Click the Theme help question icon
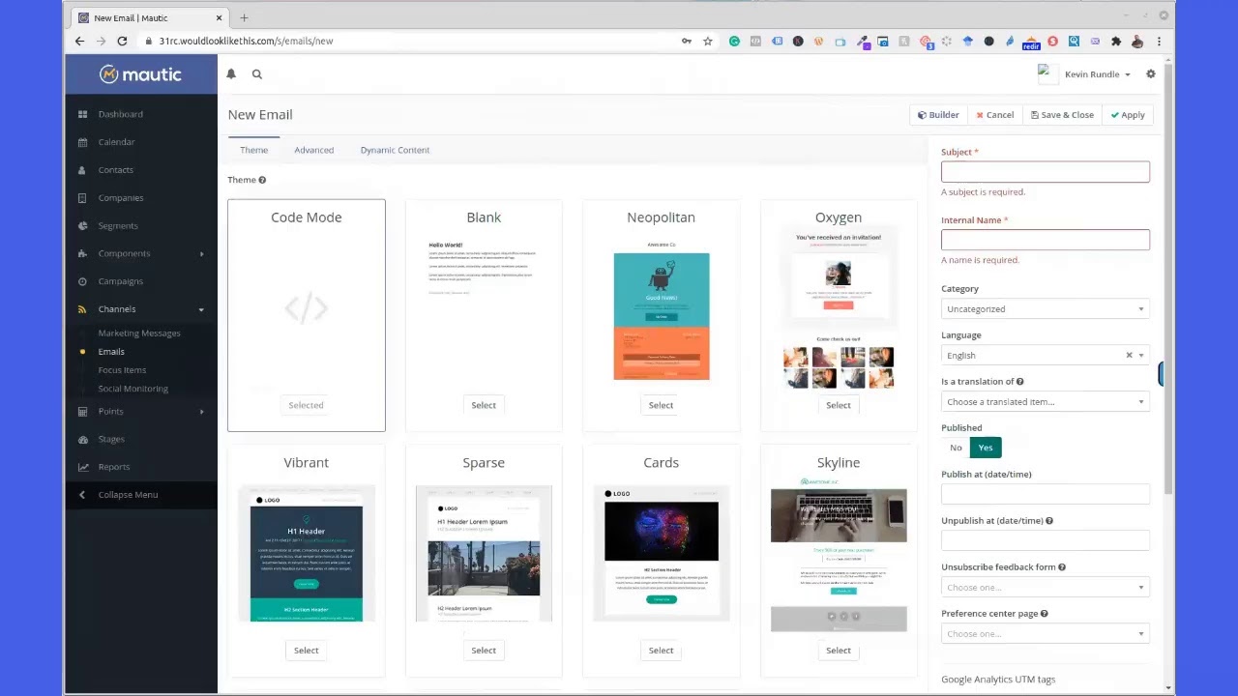 tap(262, 180)
